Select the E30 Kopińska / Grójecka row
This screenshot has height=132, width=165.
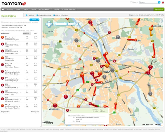20,100
